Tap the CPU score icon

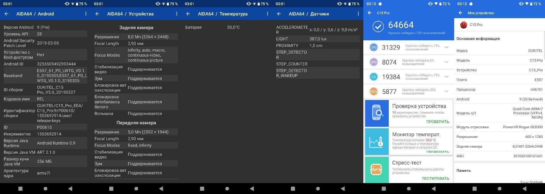pyautogui.click(x=374, y=47)
